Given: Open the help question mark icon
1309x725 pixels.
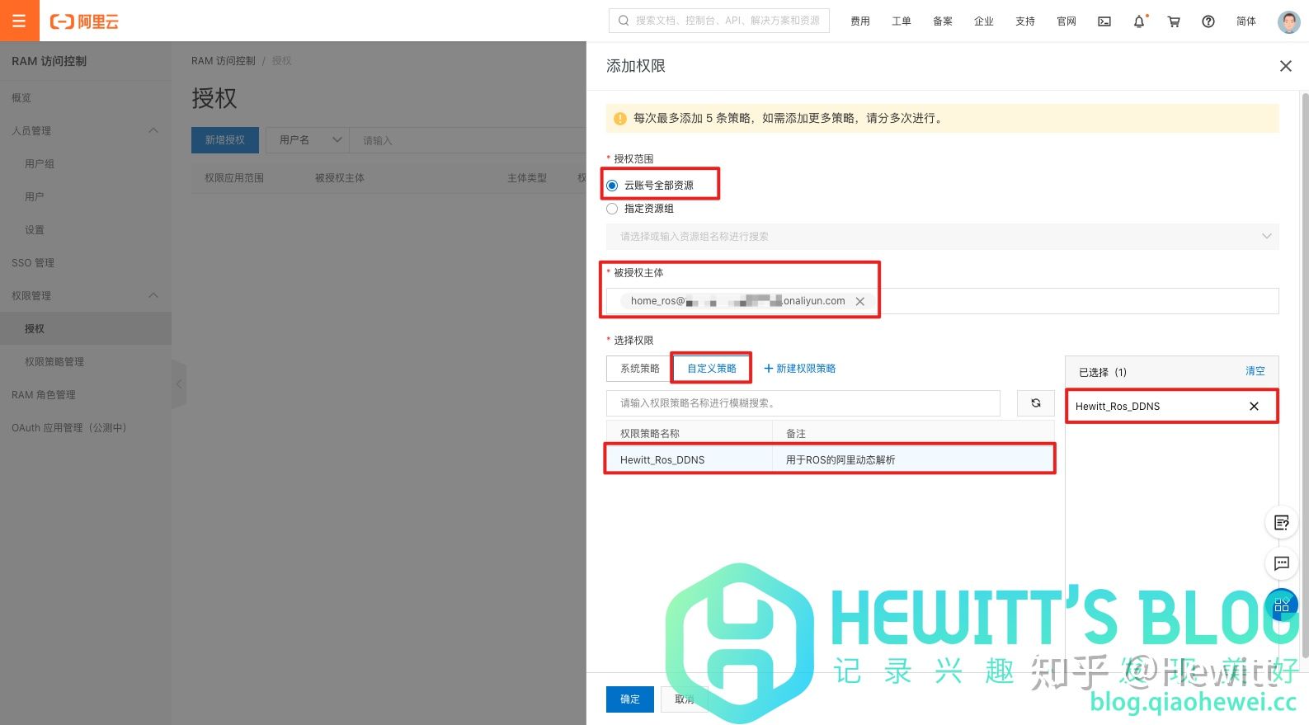Looking at the screenshot, I should (1208, 21).
